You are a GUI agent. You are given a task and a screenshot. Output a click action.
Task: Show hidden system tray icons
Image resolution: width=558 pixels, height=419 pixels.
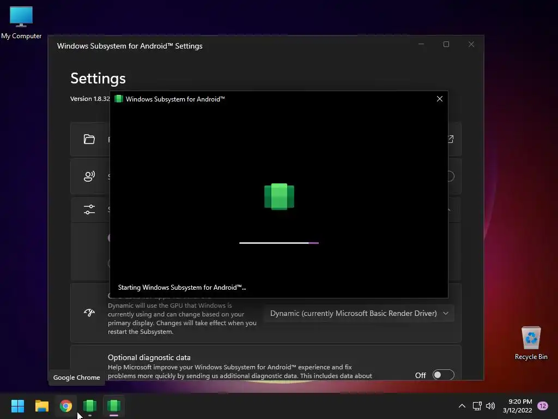(462, 406)
